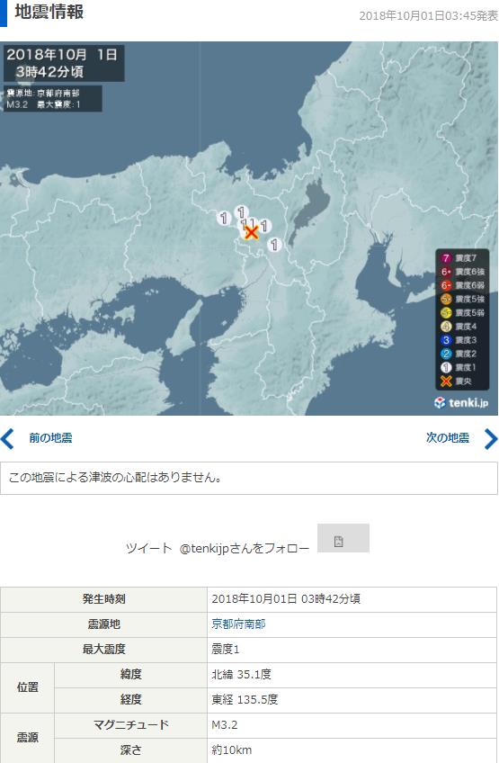Screen dimensions: 499x763
Task: Open the 京都府南部 epicenter link
Action: coord(238,624)
